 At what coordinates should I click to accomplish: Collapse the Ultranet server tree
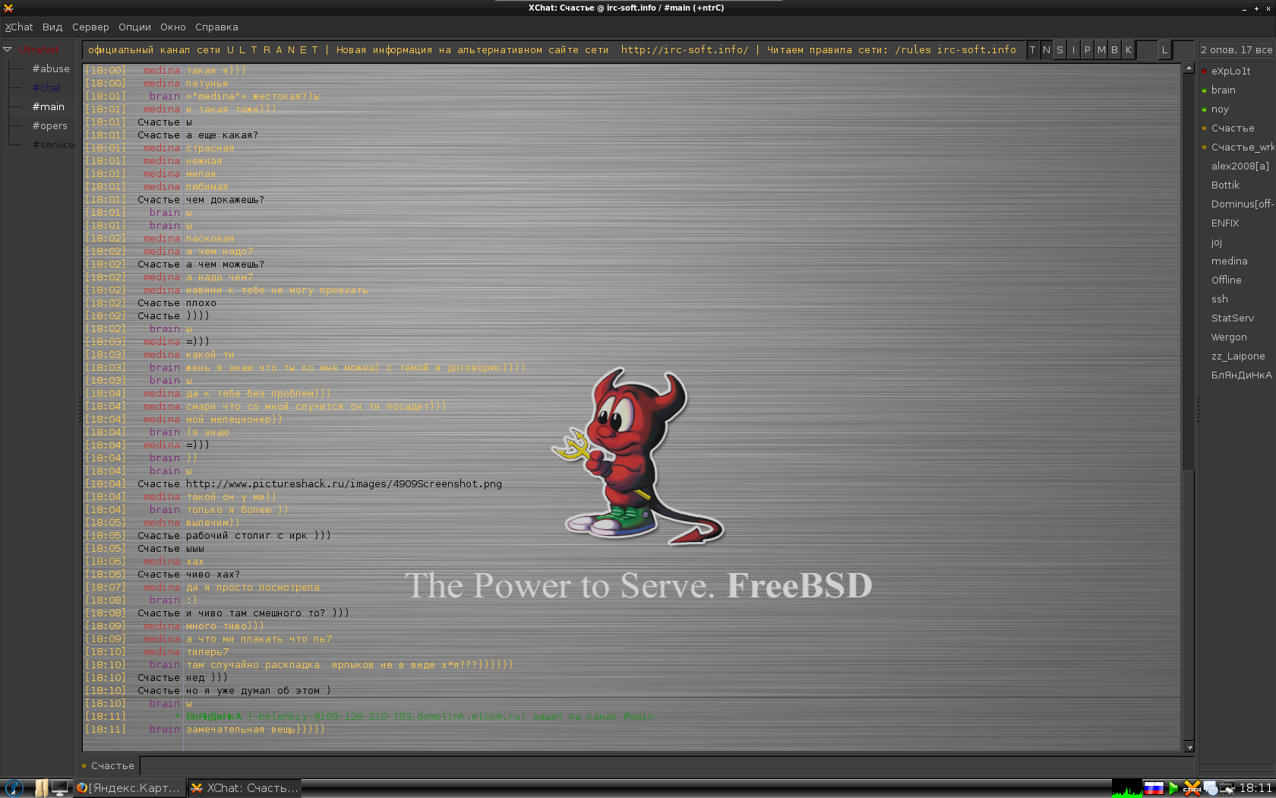(x=8, y=49)
